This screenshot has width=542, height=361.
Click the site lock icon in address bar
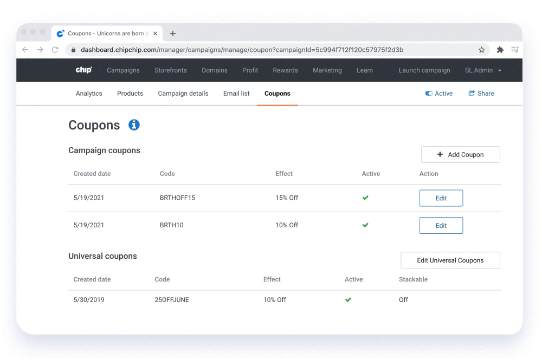pos(73,50)
